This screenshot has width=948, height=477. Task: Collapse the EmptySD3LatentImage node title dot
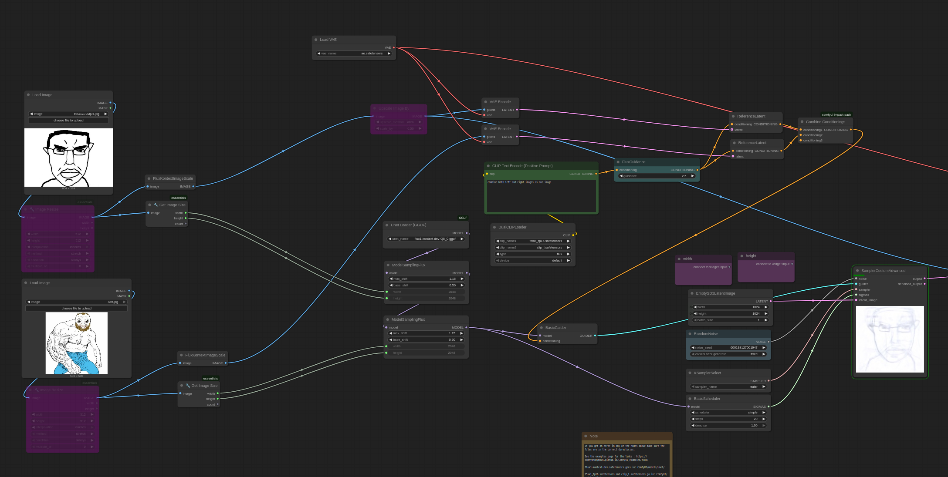[x=692, y=293]
